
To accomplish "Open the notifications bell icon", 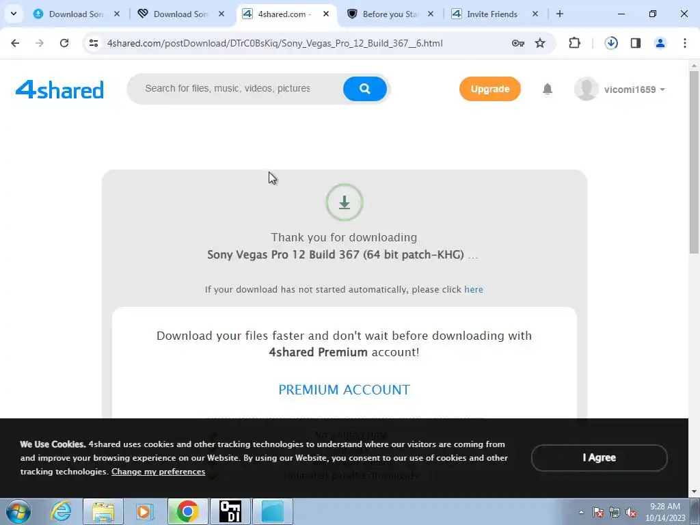I will tap(548, 89).
